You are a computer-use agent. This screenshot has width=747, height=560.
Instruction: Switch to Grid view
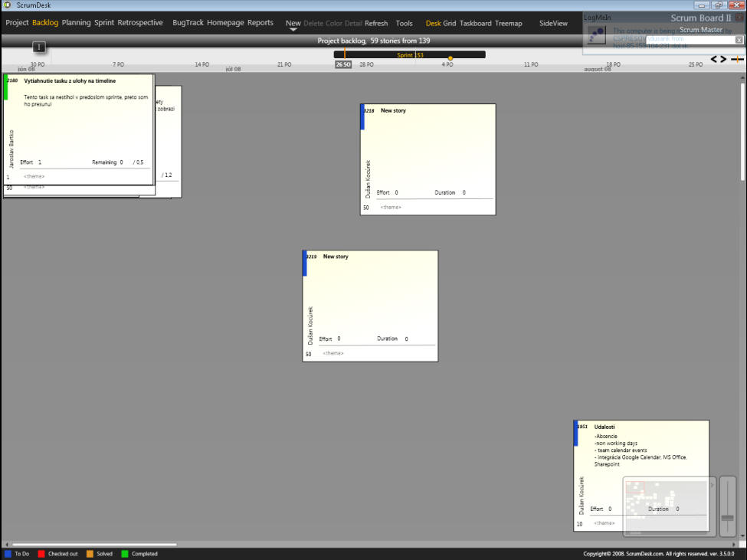pos(449,23)
